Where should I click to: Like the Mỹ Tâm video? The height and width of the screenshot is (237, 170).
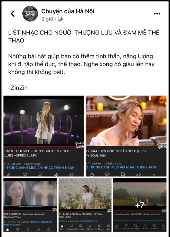tap(92, 174)
